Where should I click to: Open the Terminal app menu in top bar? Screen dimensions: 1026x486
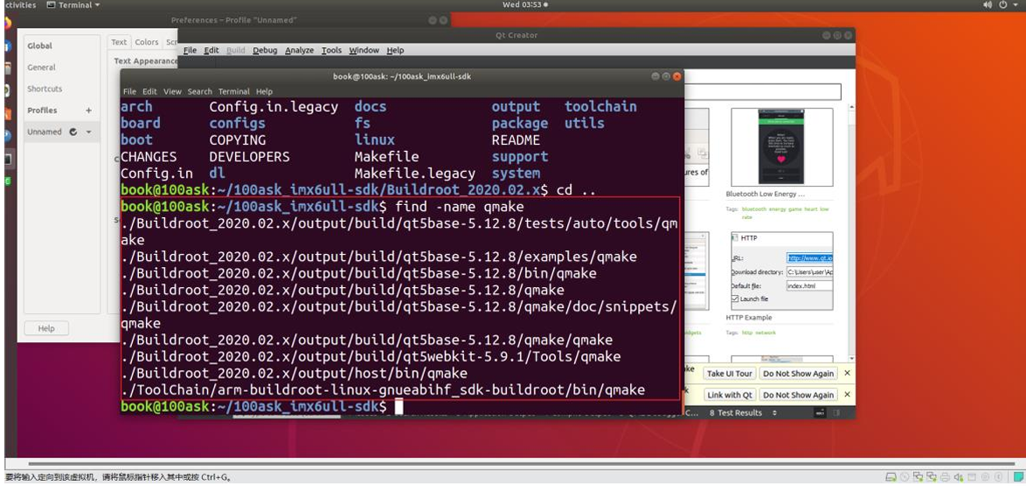coord(73,5)
